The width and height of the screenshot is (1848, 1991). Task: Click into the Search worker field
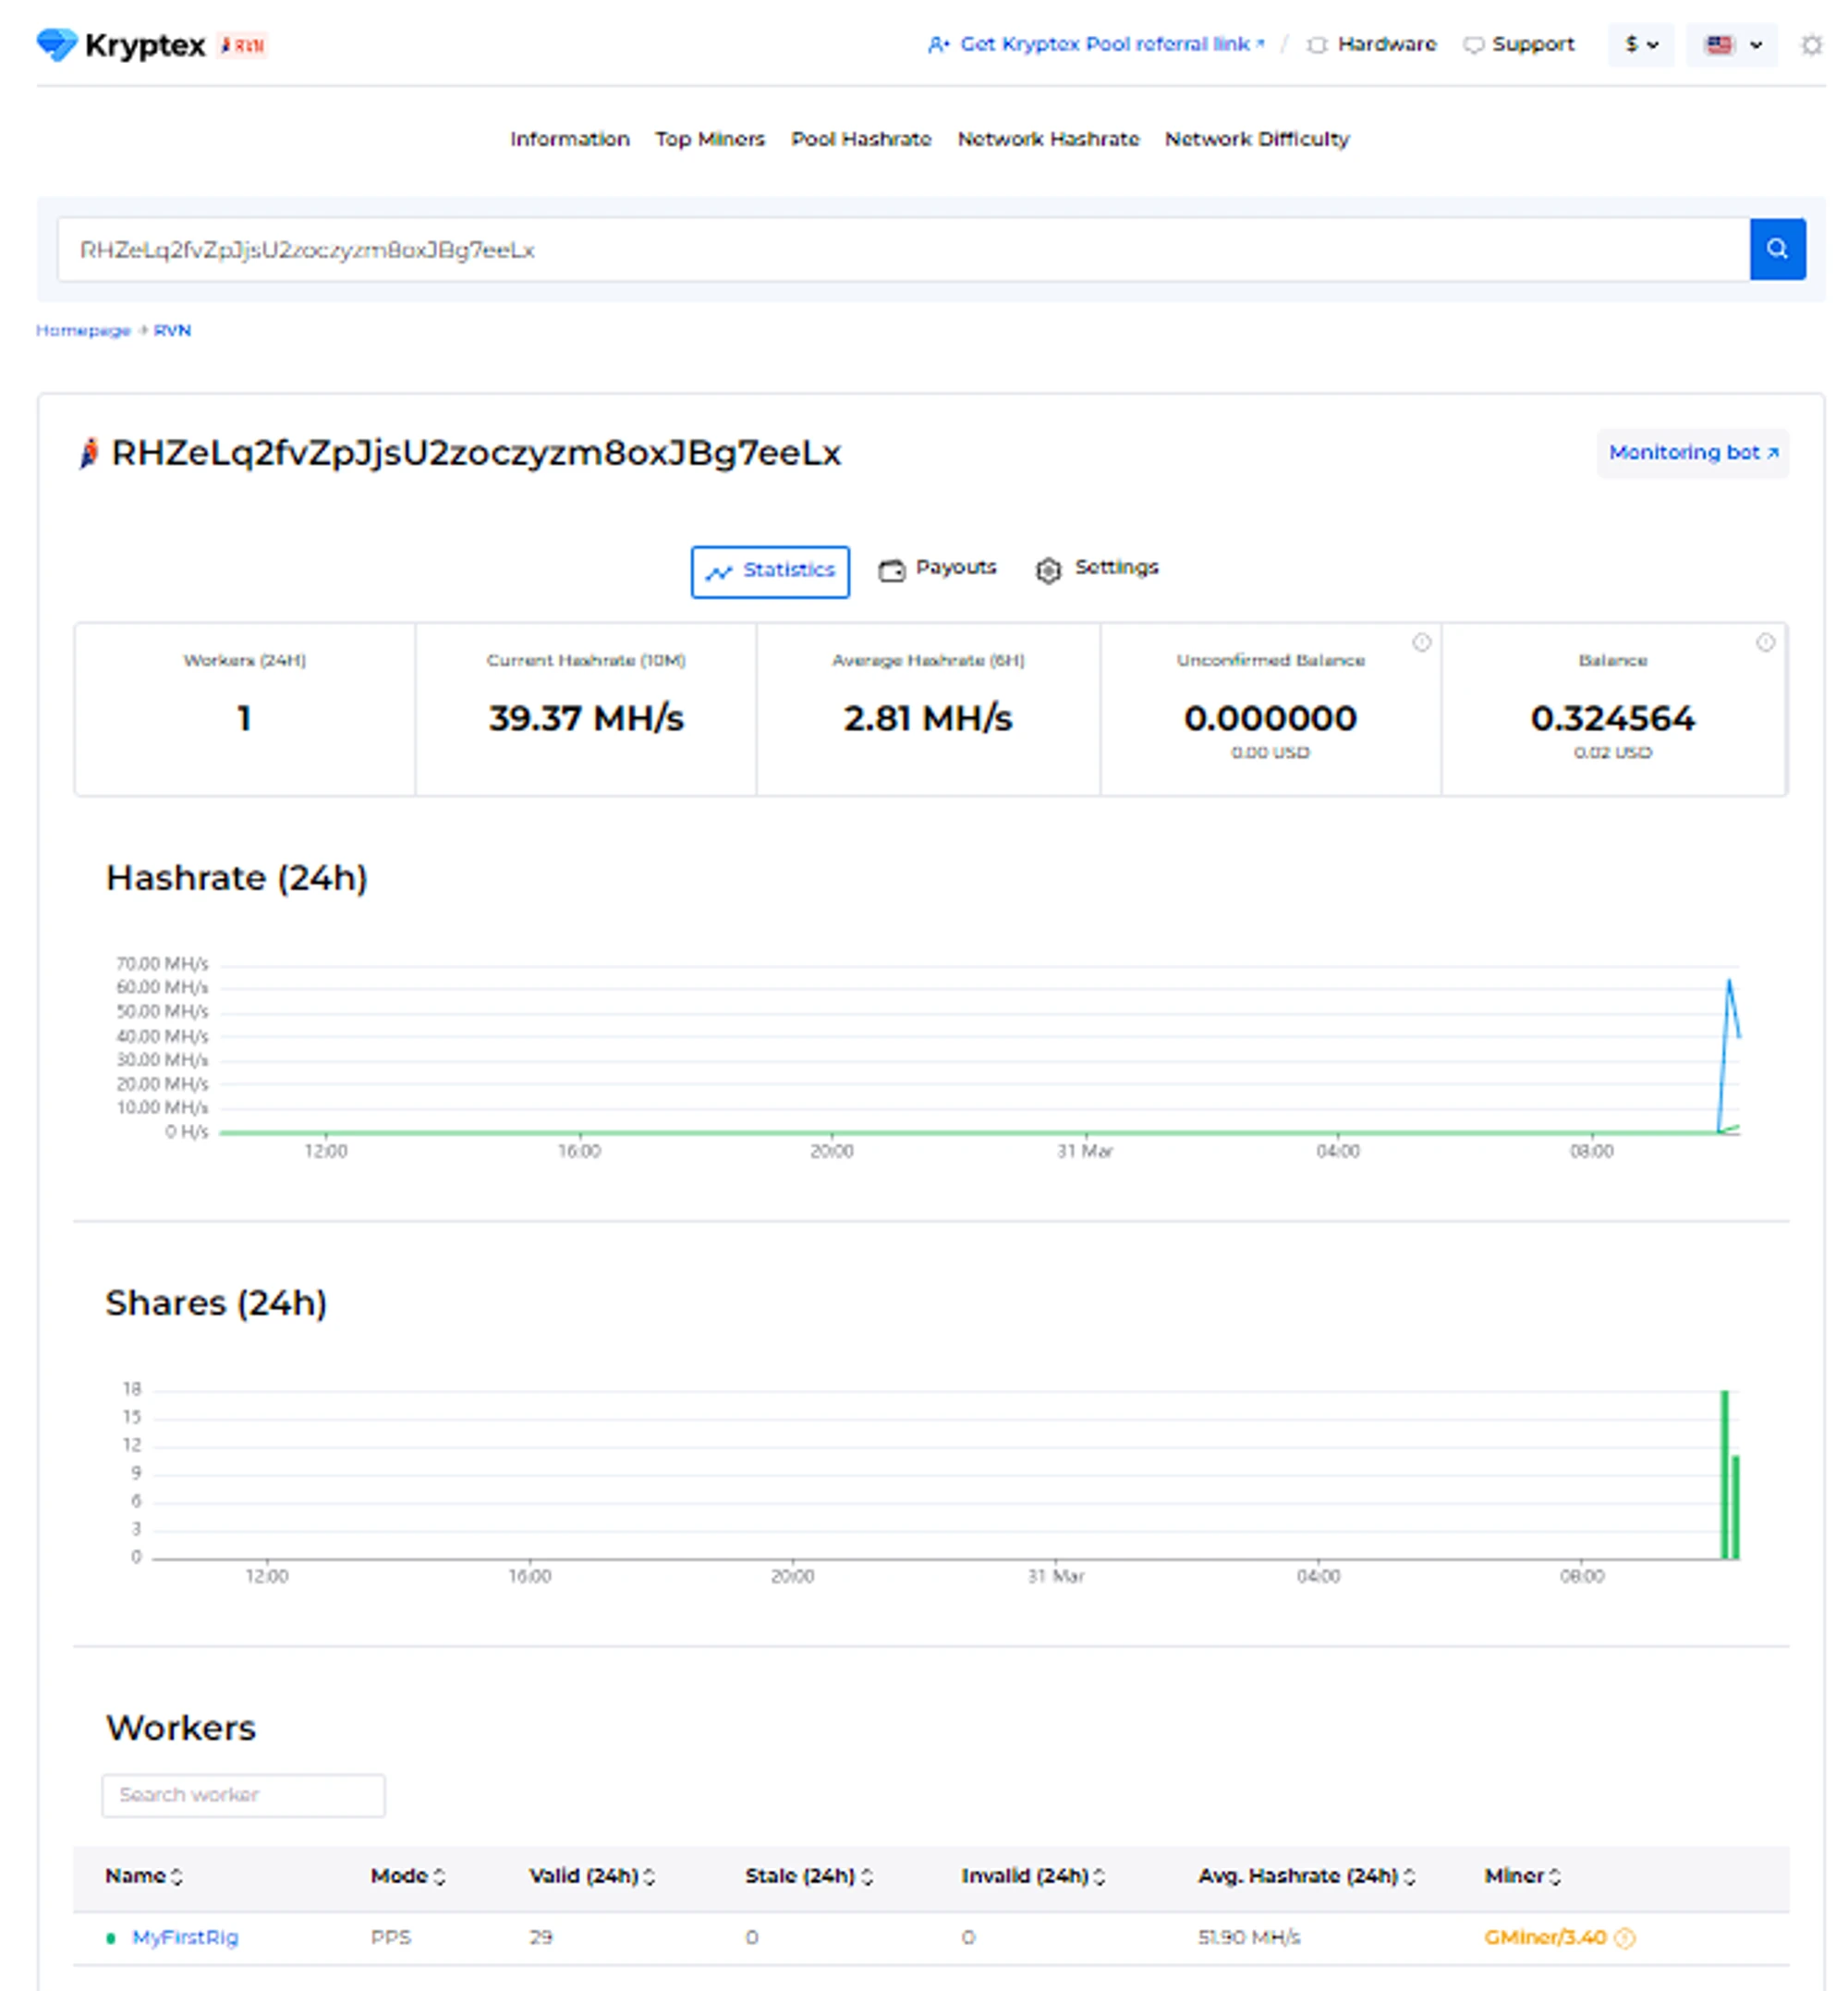pyautogui.click(x=243, y=1795)
